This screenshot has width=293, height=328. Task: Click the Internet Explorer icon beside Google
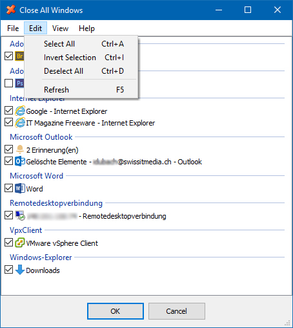tap(20, 111)
